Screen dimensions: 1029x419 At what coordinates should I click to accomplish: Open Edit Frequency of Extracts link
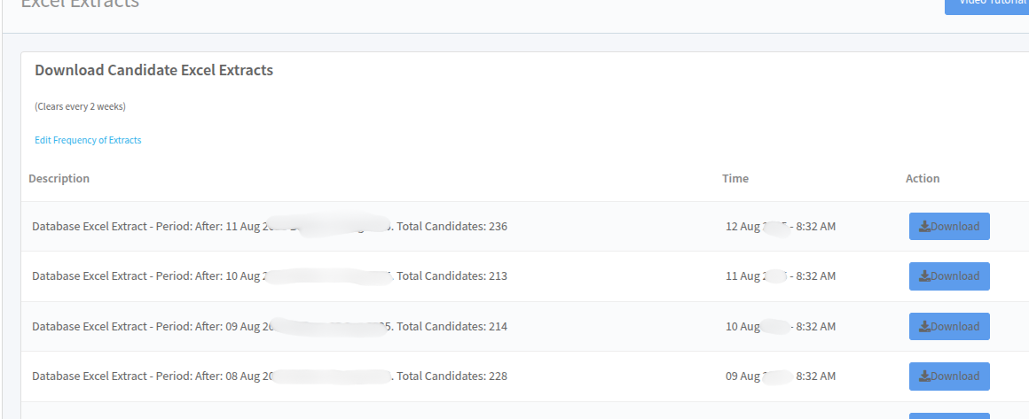[x=88, y=140]
